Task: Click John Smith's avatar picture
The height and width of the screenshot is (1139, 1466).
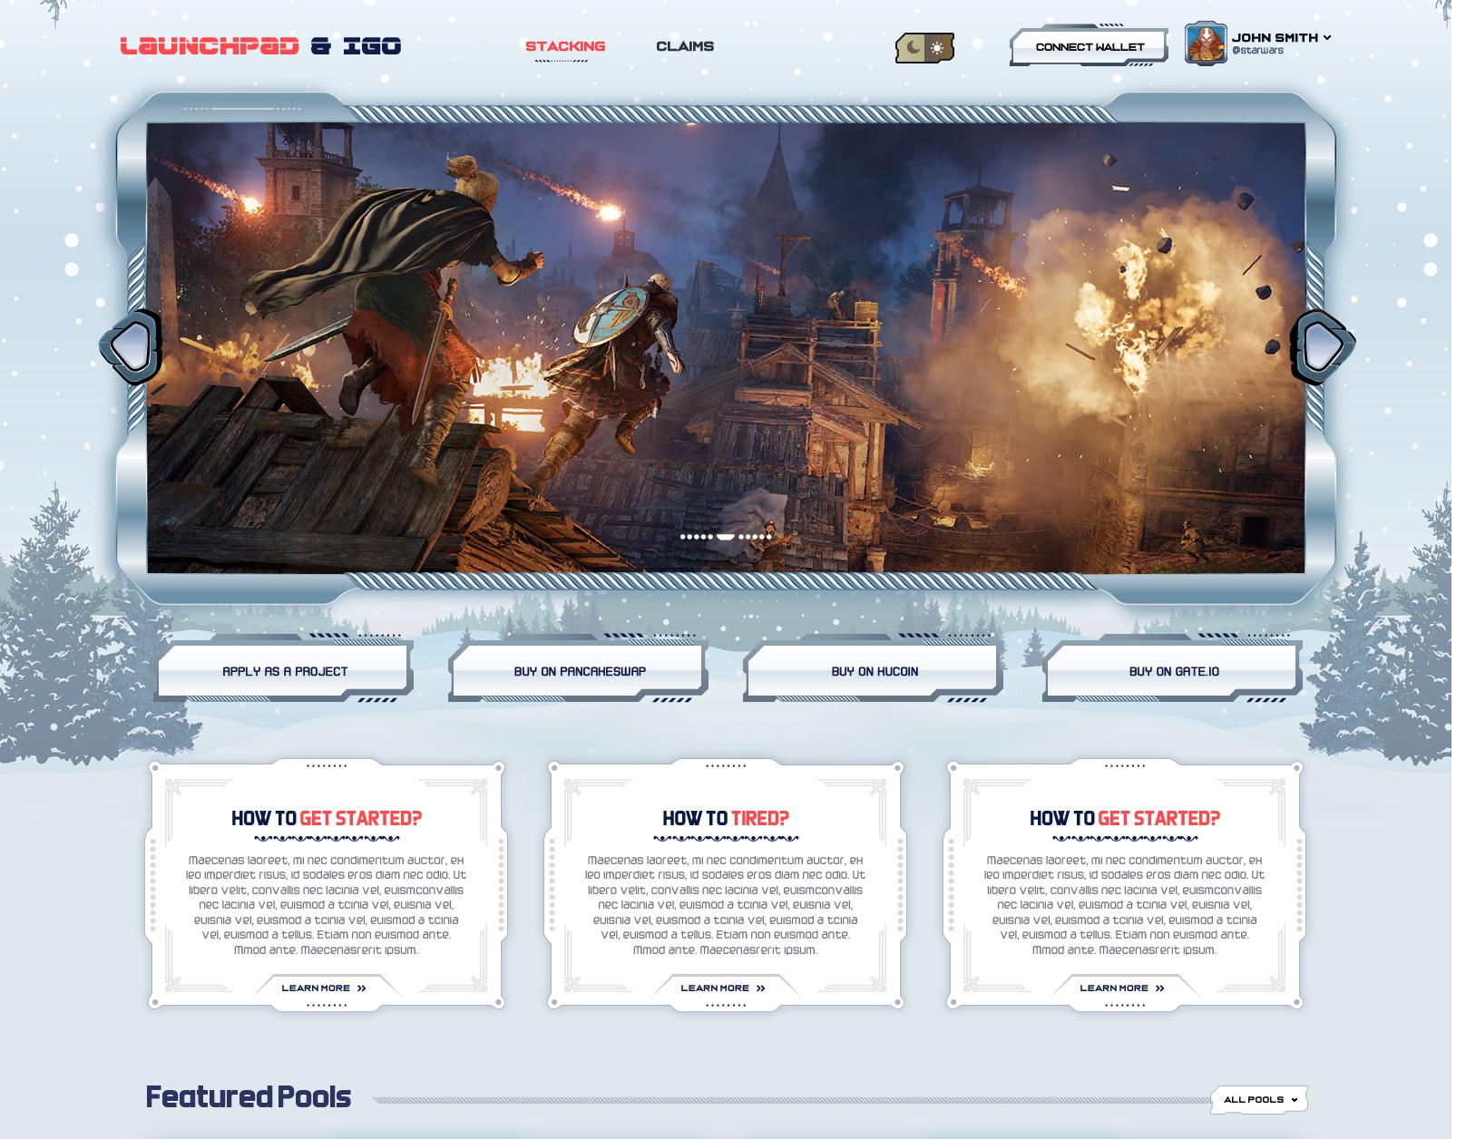Action: [1205, 44]
